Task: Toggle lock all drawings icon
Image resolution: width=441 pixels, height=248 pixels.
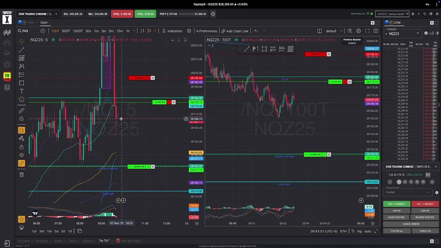Action: tap(21, 147)
